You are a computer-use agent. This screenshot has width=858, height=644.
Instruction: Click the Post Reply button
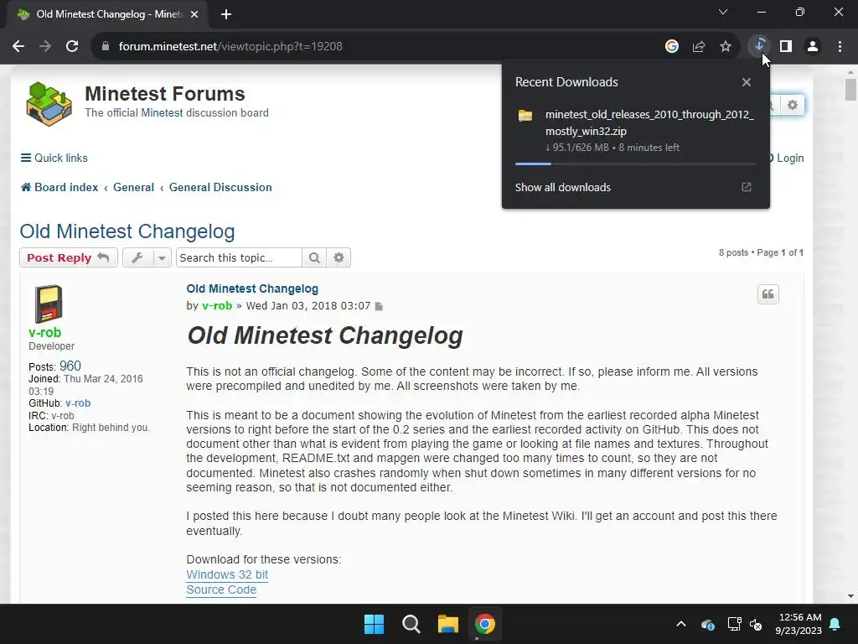click(69, 257)
